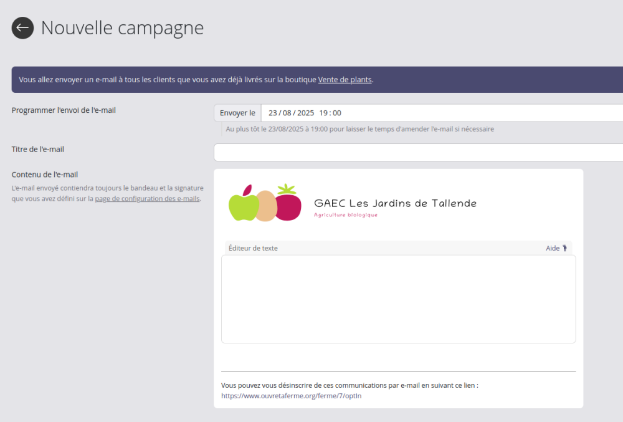
Task: Click the Programmer l'envoi de l'e-mail label
Action: [64, 110]
